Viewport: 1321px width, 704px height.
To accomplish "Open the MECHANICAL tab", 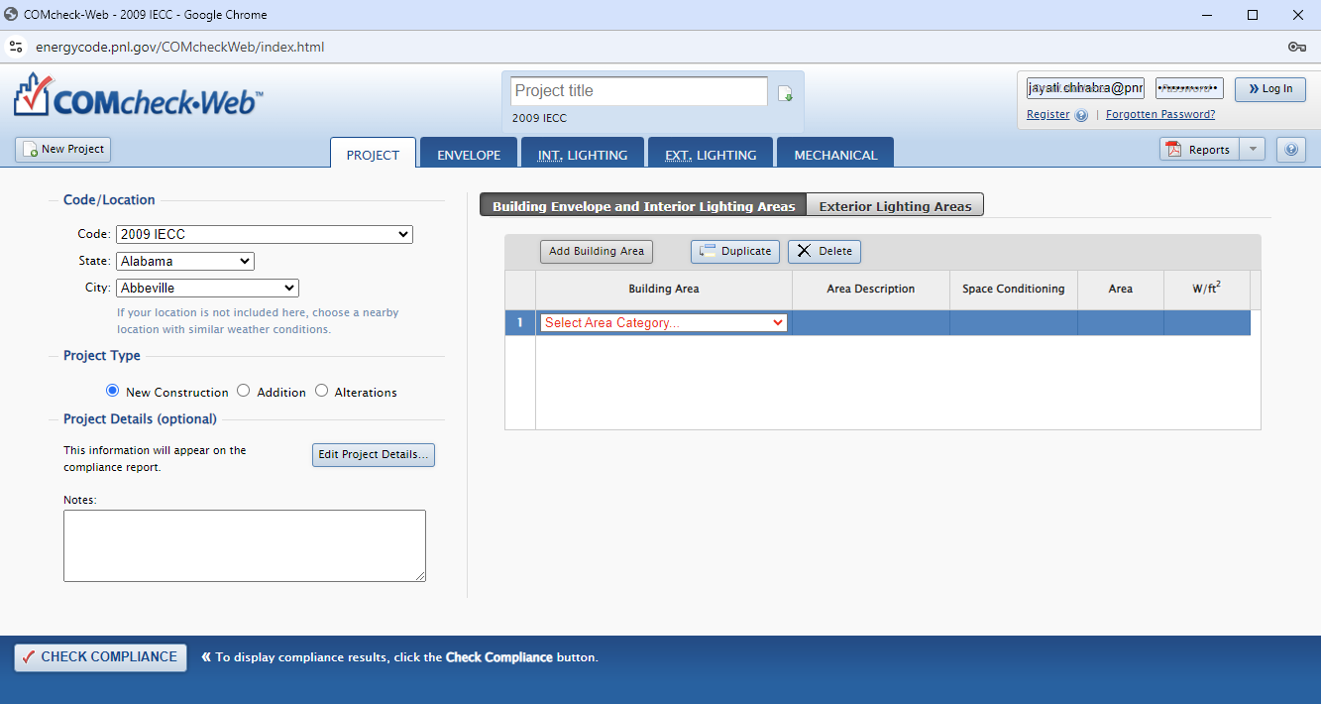I will point(835,154).
